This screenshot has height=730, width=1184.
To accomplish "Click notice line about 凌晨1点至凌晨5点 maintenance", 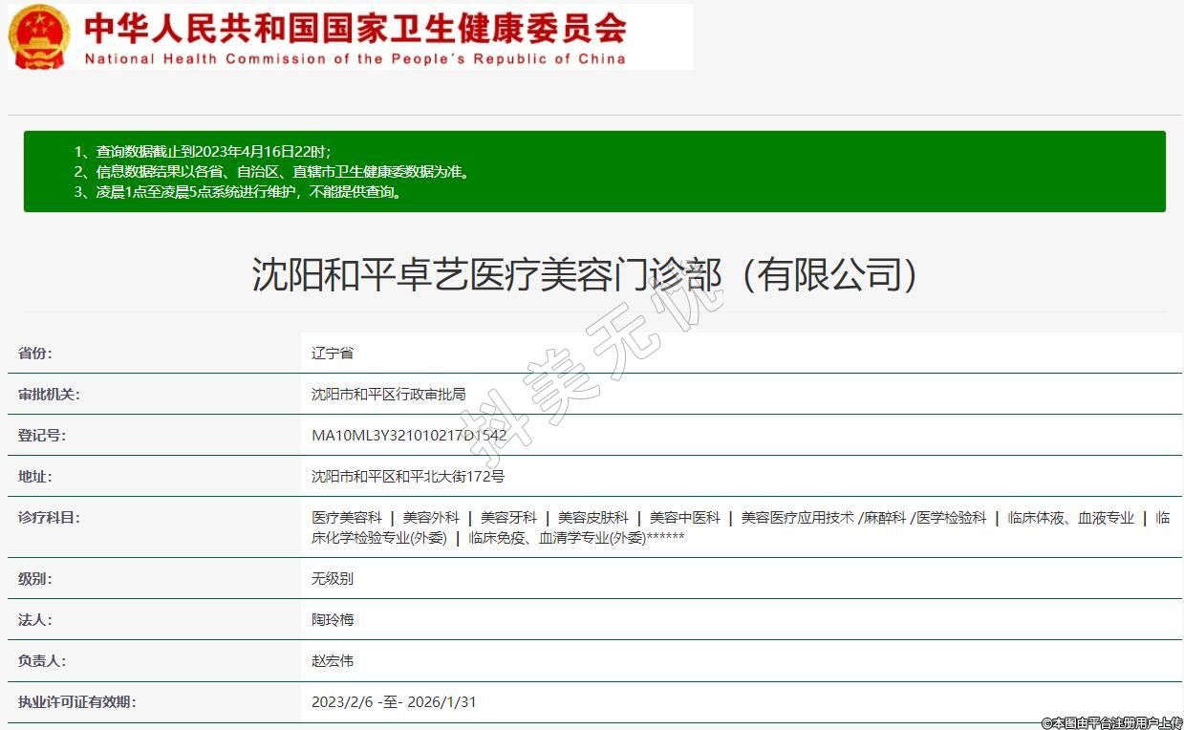I will point(238,191).
